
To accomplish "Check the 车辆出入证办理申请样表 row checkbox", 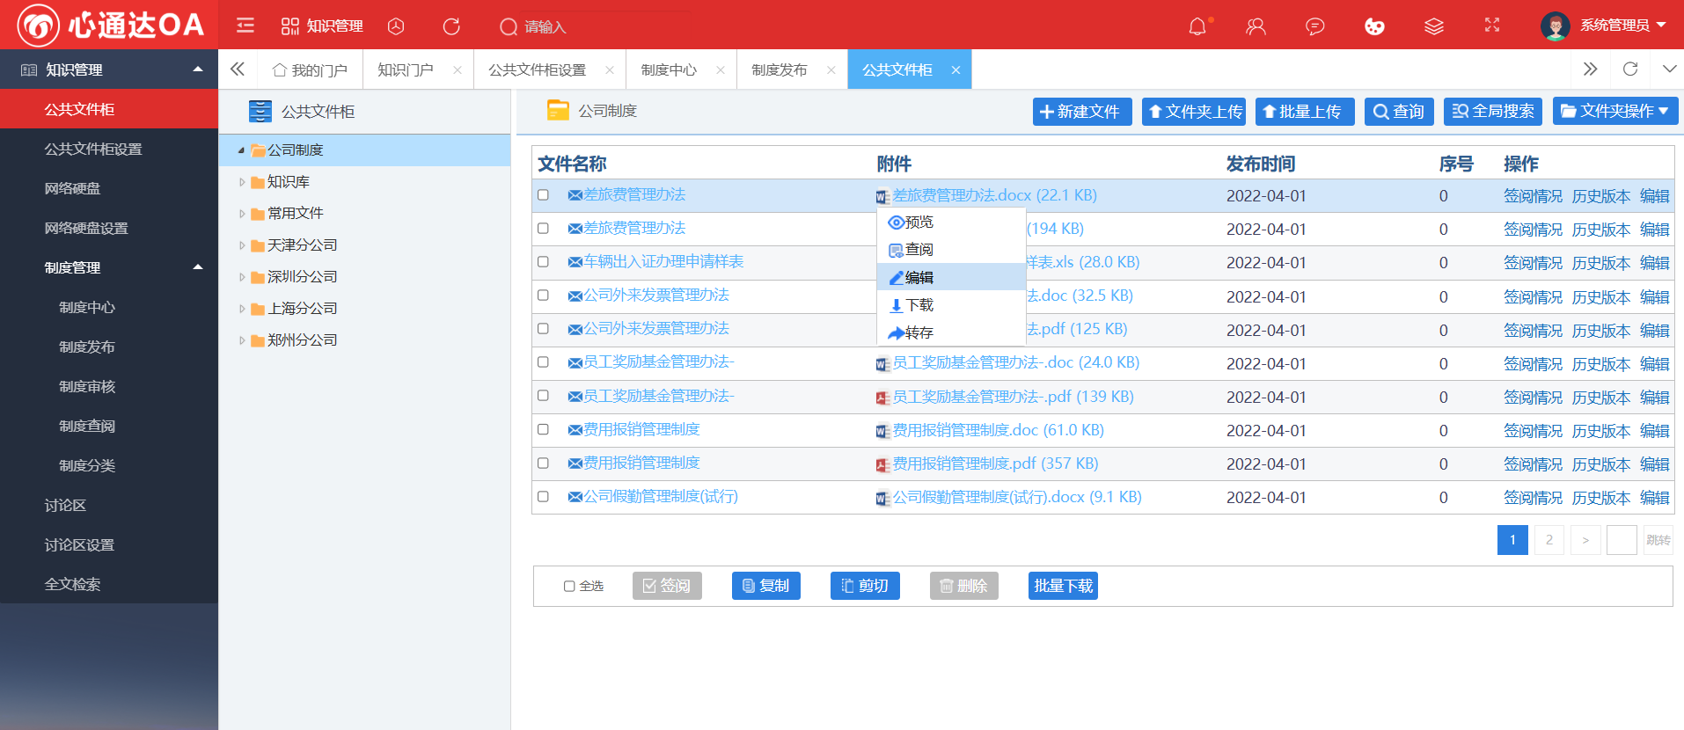I will [543, 261].
